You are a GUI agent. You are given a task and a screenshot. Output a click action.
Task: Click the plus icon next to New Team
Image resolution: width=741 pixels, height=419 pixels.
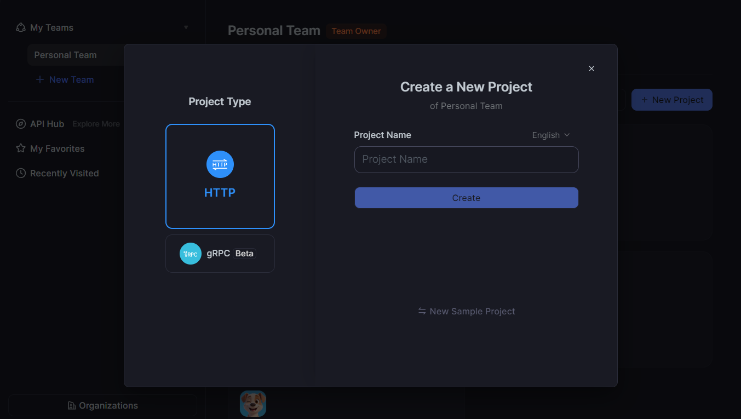tap(39, 79)
